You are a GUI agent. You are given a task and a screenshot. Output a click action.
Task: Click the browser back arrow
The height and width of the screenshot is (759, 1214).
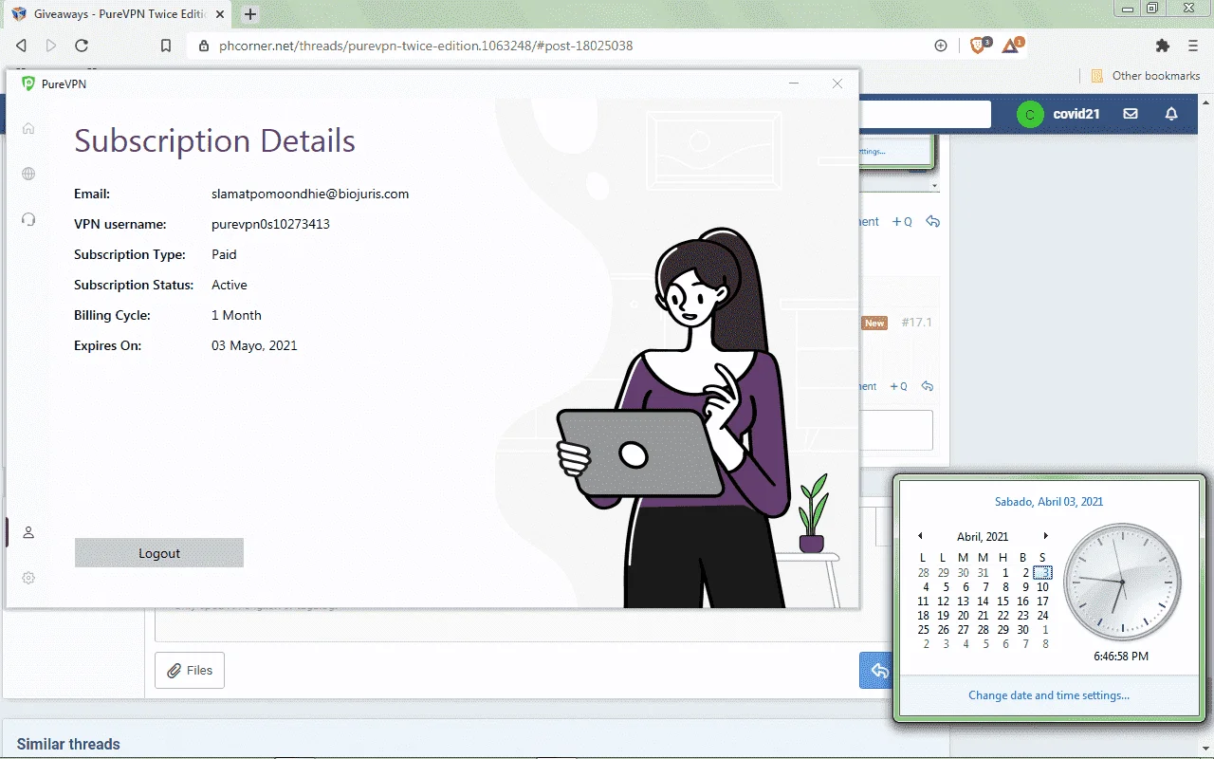[x=21, y=46]
